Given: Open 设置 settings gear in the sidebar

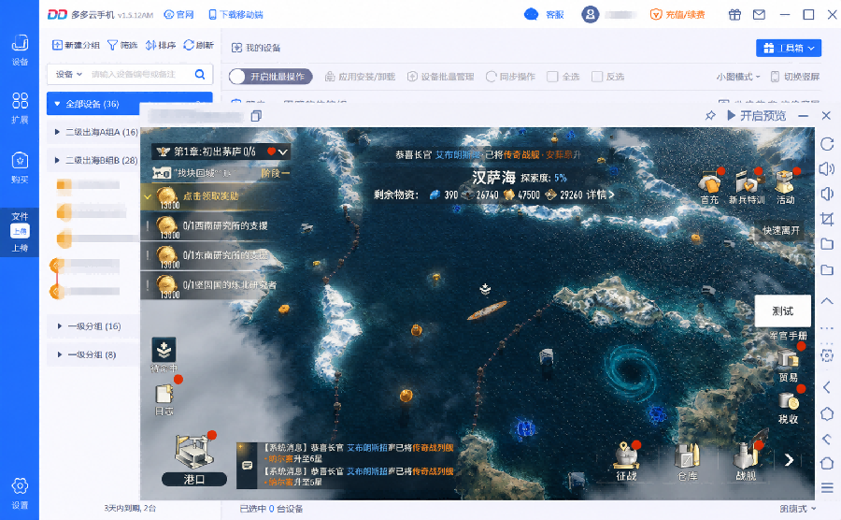Looking at the screenshot, I should pos(20,486).
